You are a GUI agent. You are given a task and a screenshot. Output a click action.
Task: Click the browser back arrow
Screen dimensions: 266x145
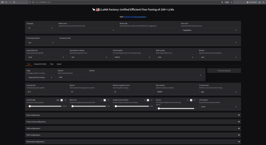[6, 2]
